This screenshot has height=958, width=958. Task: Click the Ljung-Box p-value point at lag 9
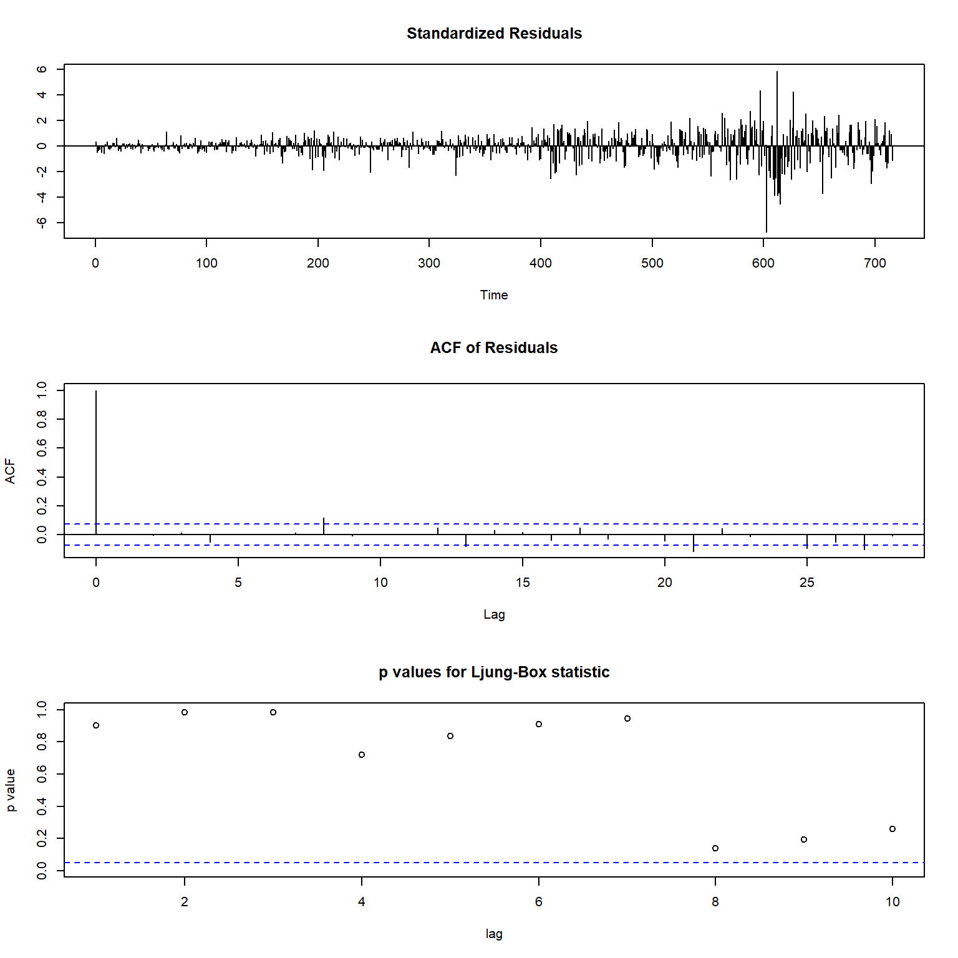tap(804, 839)
